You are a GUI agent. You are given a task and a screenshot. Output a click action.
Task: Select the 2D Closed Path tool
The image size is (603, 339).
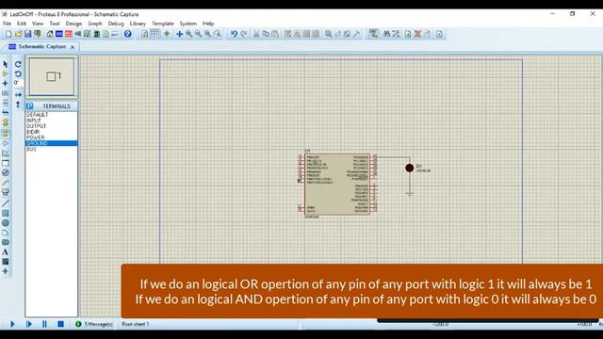click(x=6, y=243)
